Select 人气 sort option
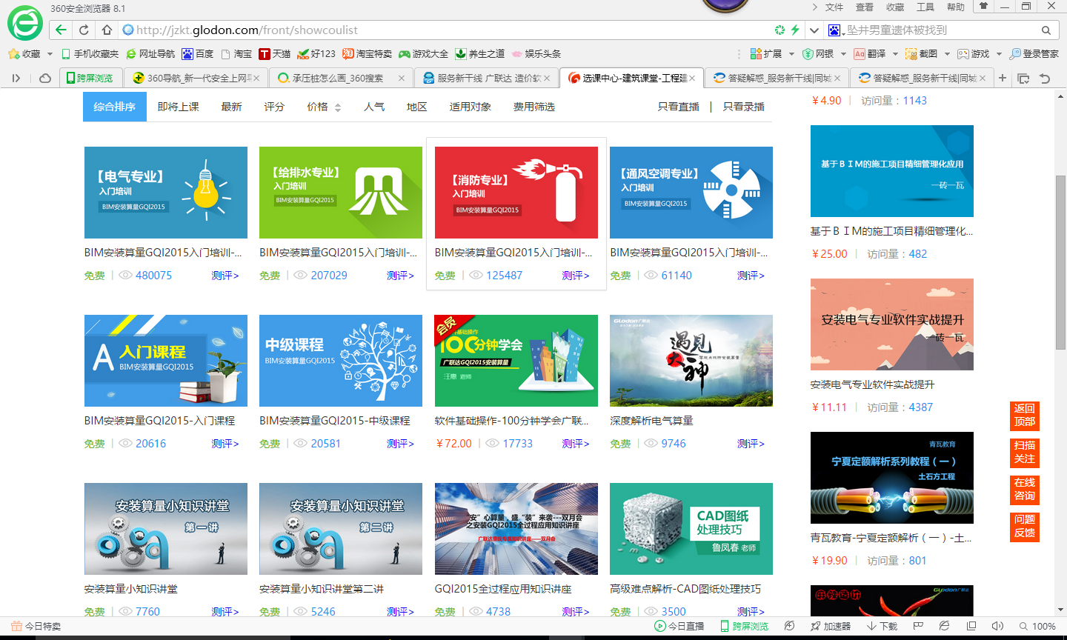The width and height of the screenshot is (1067, 640). pyautogui.click(x=374, y=107)
